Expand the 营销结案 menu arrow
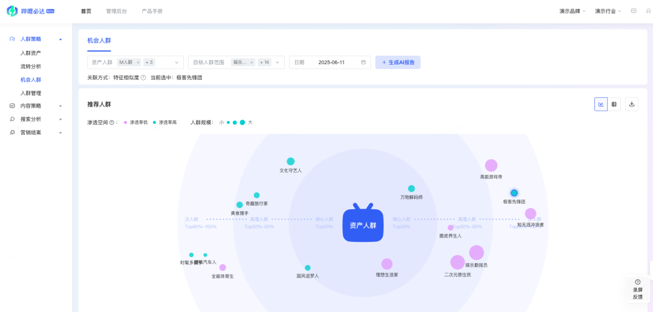The height and width of the screenshot is (312, 653). click(x=60, y=133)
